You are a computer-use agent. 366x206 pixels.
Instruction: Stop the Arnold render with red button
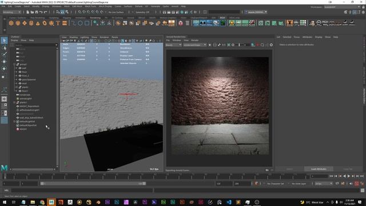pos(258,45)
